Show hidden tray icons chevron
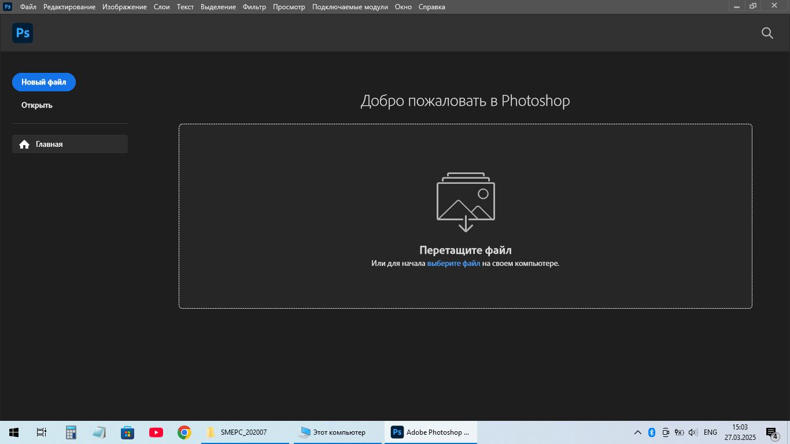 pyautogui.click(x=638, y=432)
